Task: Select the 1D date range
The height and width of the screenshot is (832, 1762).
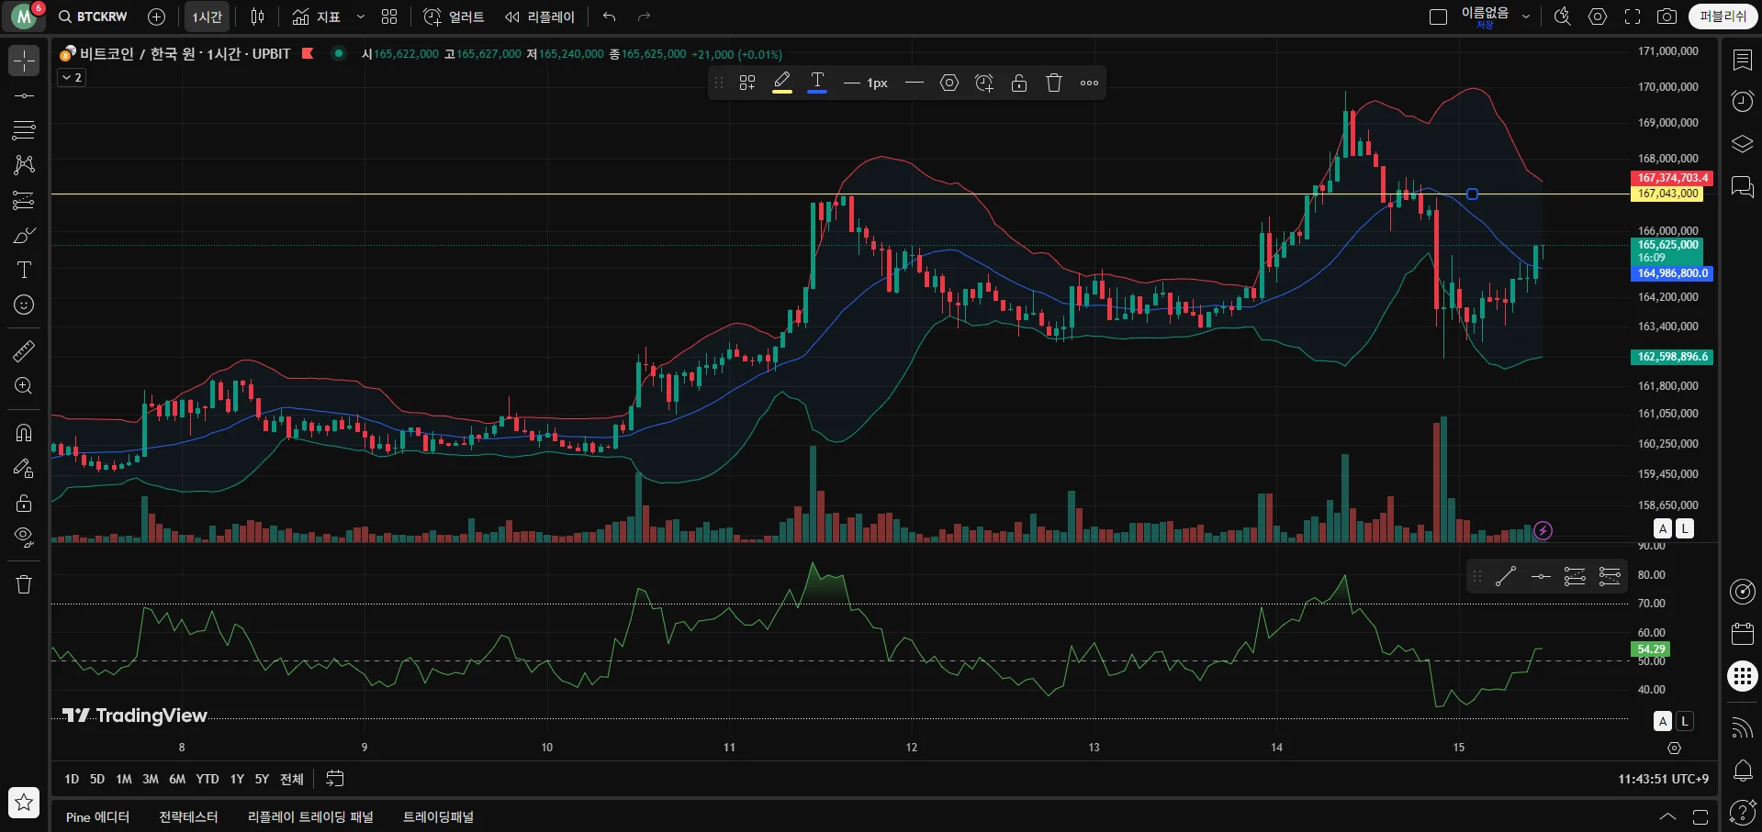Action: [x=72, y=779]
